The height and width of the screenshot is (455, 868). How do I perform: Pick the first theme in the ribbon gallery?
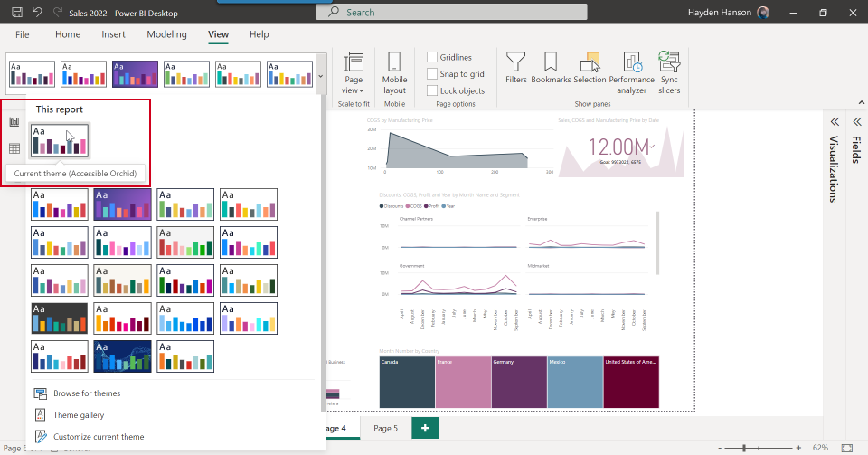pyautogui.click(x=33, y=74)
